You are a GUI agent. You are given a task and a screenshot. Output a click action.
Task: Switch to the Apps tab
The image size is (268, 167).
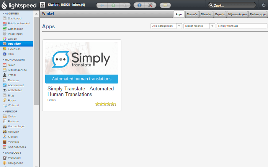pyautogui.click(x=179, y=14)
